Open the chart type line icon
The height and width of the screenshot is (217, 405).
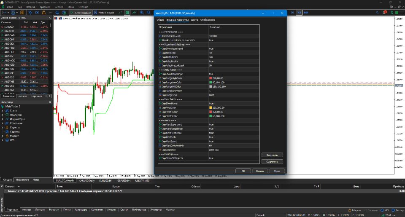click(x=4, y=12)
